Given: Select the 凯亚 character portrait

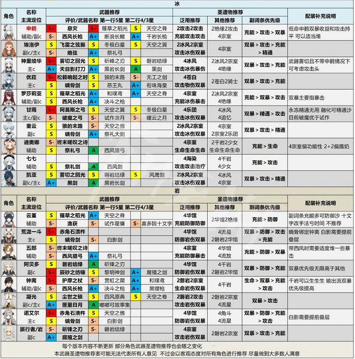Looking at the screenshot, I should pos(9,179).
